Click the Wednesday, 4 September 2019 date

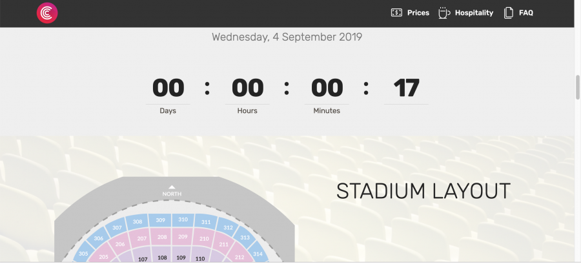[x=287, y=37]
